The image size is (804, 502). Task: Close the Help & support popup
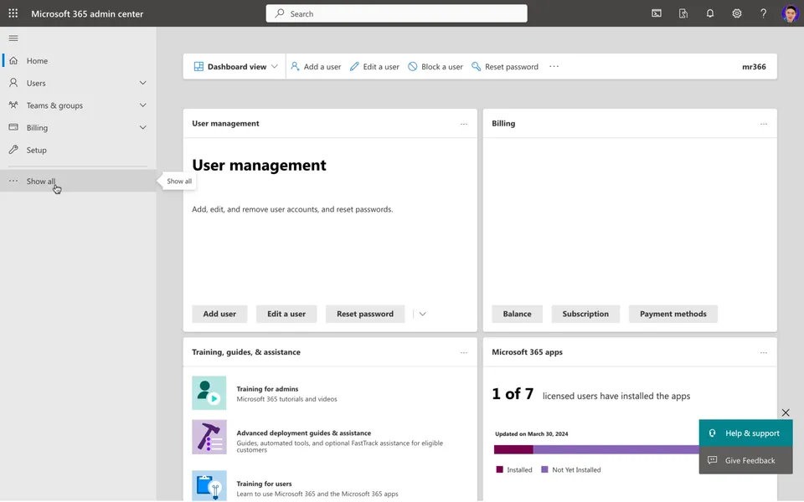pyautogui.click(x=786, y=412)
